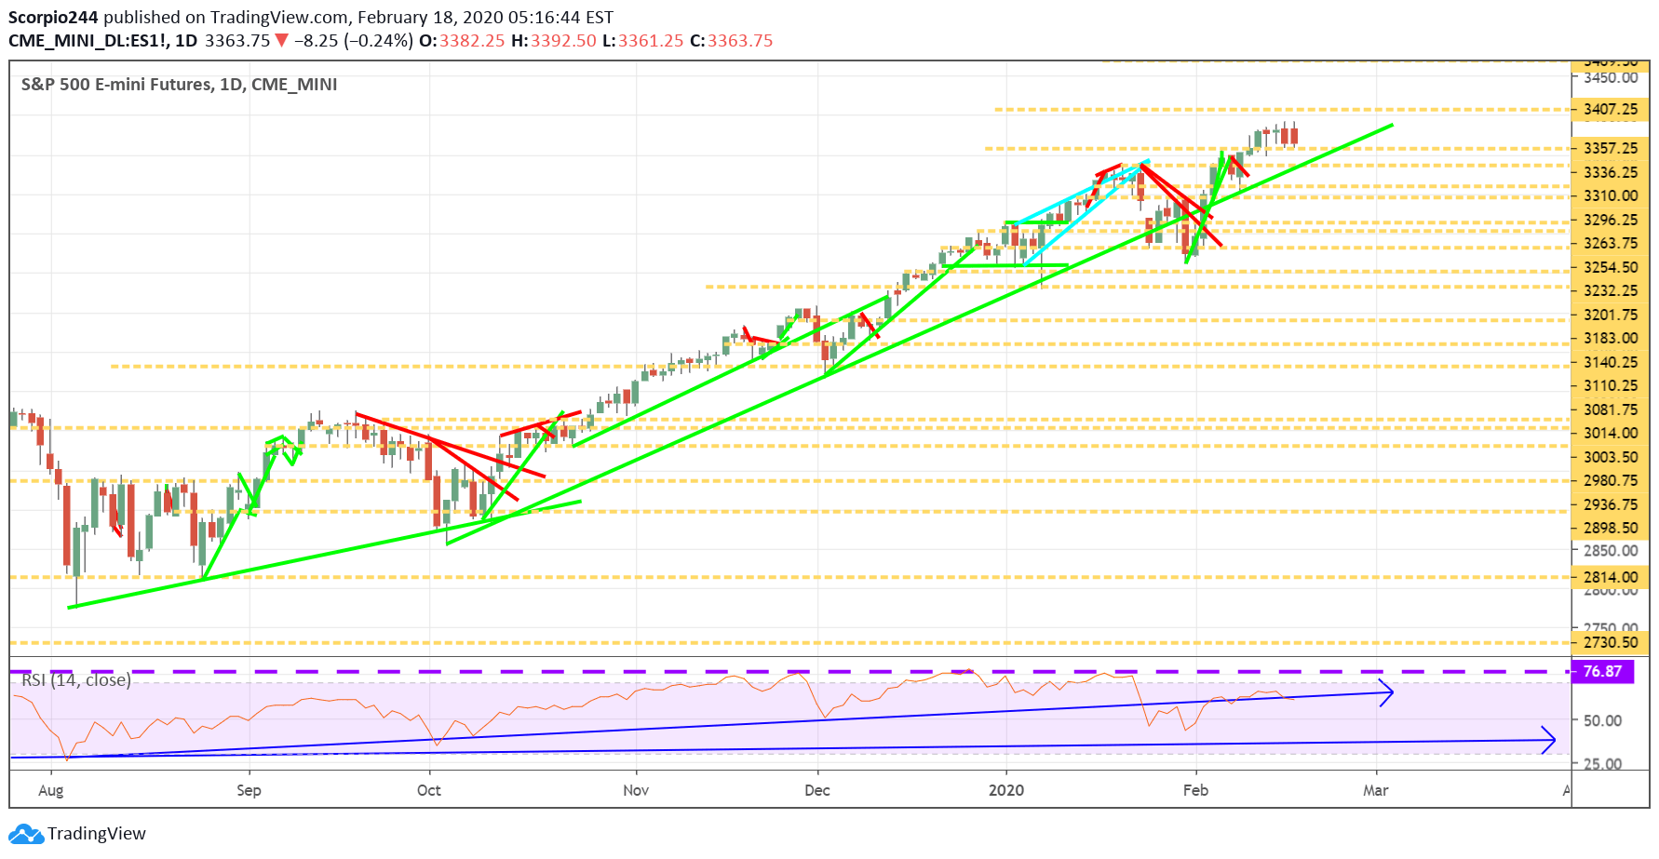
Task: Click the 2020 label on time axis
Action: coord(1006,790)
